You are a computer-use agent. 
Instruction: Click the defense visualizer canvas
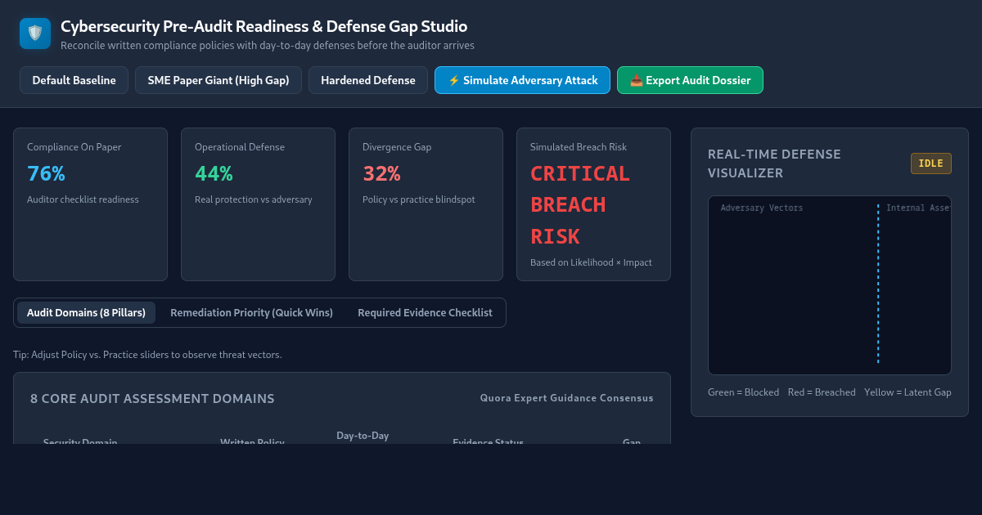coord(830,285)
